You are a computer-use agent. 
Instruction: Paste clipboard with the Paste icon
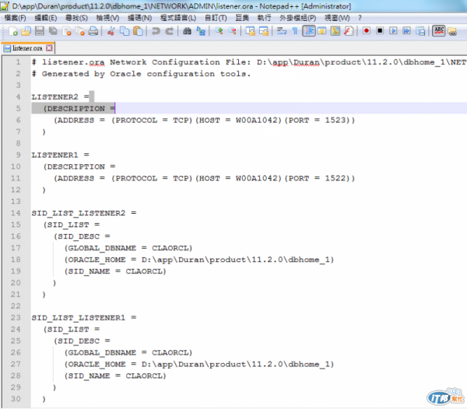tap(138, 31)
